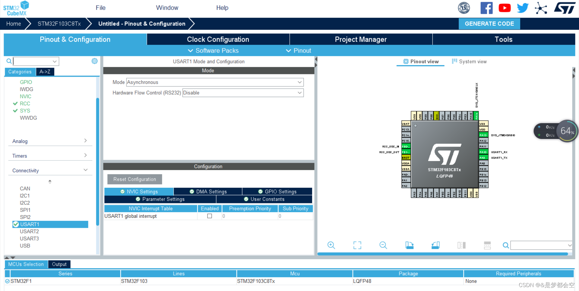
Task: Toggle split horizontal view icon
Action: [x=487, y=245]
